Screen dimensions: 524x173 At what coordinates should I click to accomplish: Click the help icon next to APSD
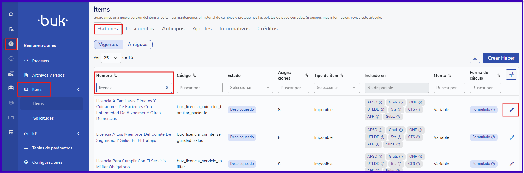pos(380,102)
